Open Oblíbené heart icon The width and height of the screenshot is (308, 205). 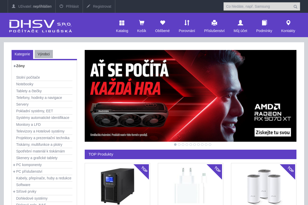(x=162, y=23)
